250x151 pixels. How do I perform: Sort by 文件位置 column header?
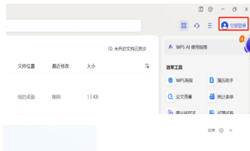[26, 66]
